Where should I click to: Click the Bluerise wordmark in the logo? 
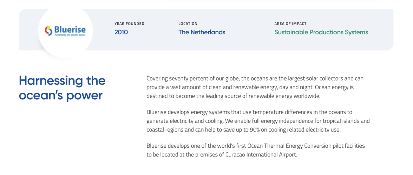coord(70,29)
